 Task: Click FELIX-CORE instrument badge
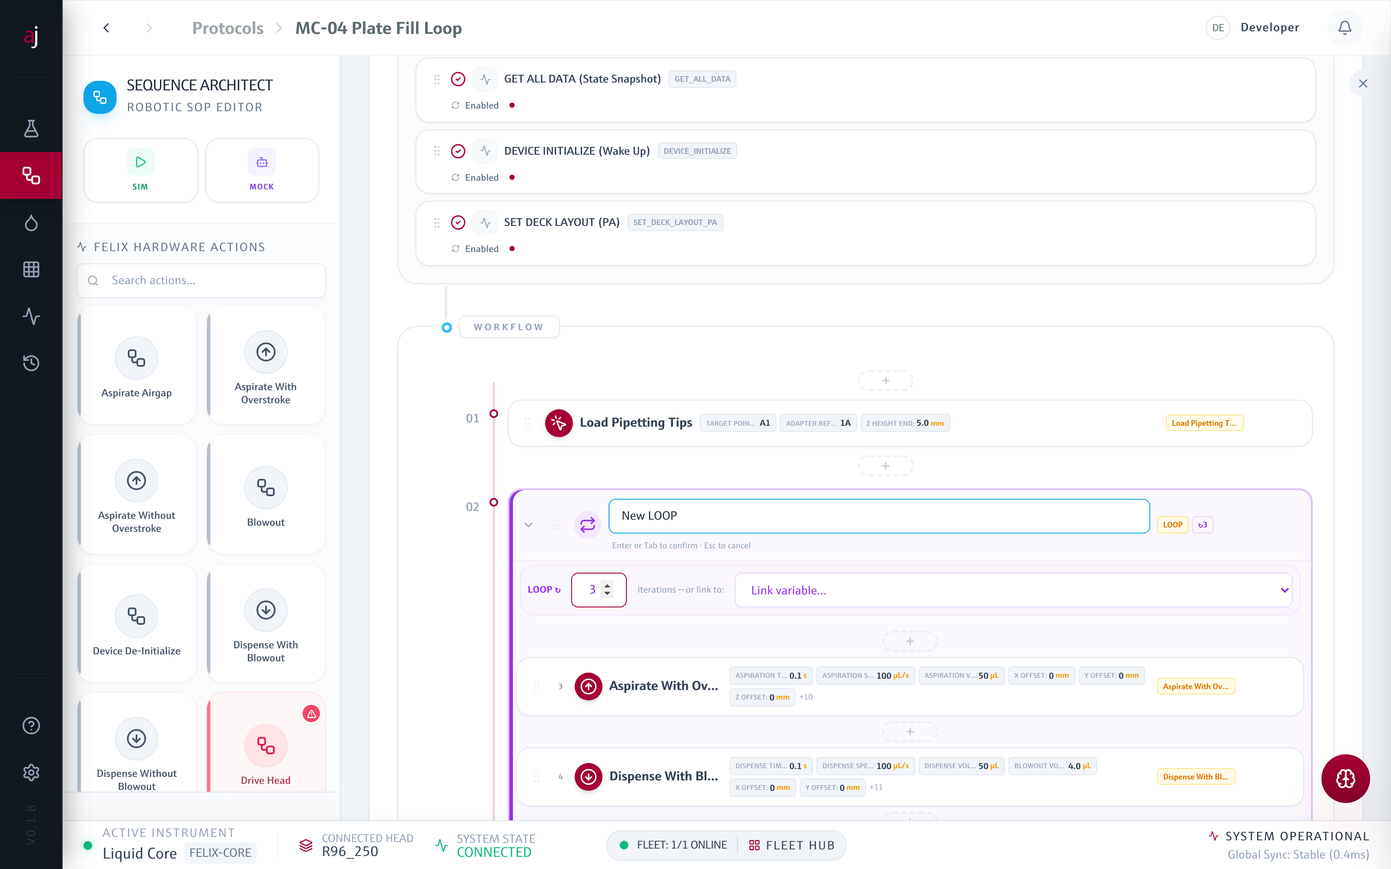[220, 852]
